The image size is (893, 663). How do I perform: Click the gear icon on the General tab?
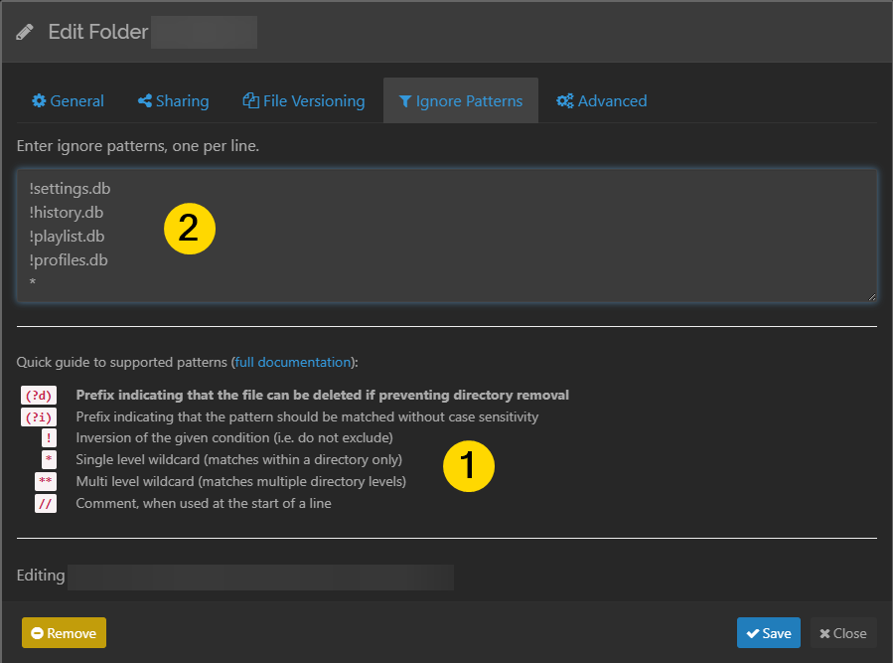click(x=39, y=101)
